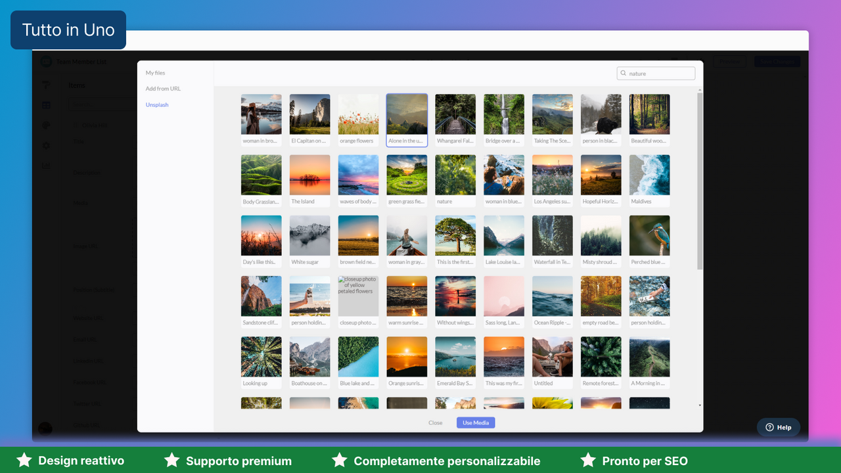Pick the "Whangarei Fal..." bridge thumbnail
Viewport: 841px width, 473px height.
coord(455,120)
